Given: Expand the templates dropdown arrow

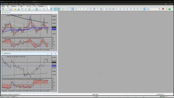Looking at the screenshot, I should (69, 9).
